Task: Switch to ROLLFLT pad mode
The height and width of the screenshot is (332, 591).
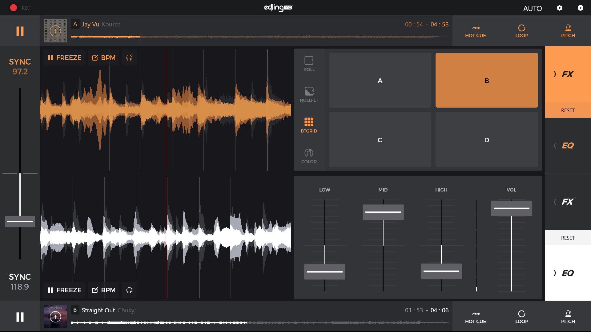Action: coord(309,94)
